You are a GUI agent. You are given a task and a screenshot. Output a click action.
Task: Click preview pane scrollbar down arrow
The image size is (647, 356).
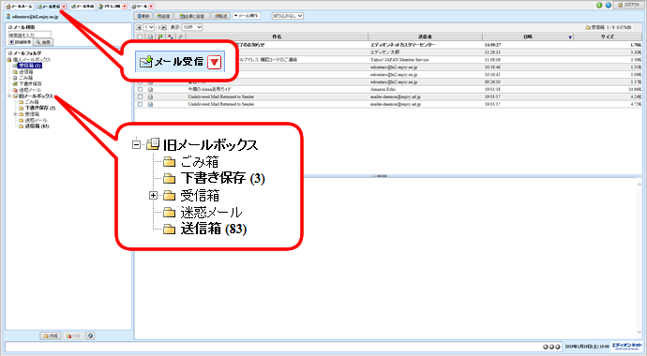[639, 332]
